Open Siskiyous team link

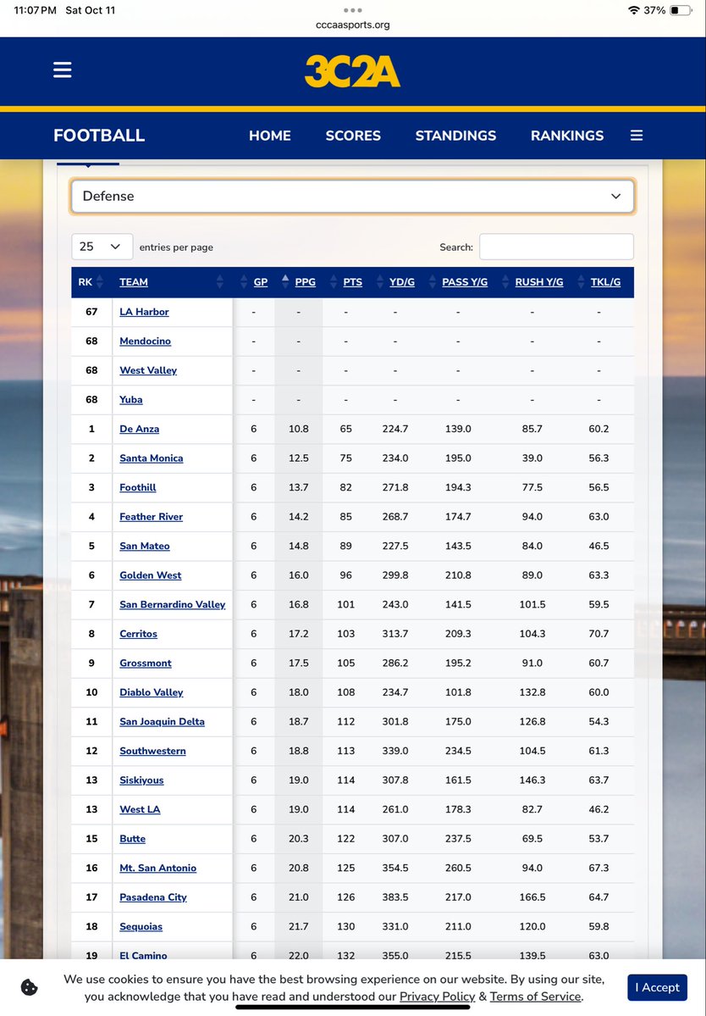click(x=141, y=780)
